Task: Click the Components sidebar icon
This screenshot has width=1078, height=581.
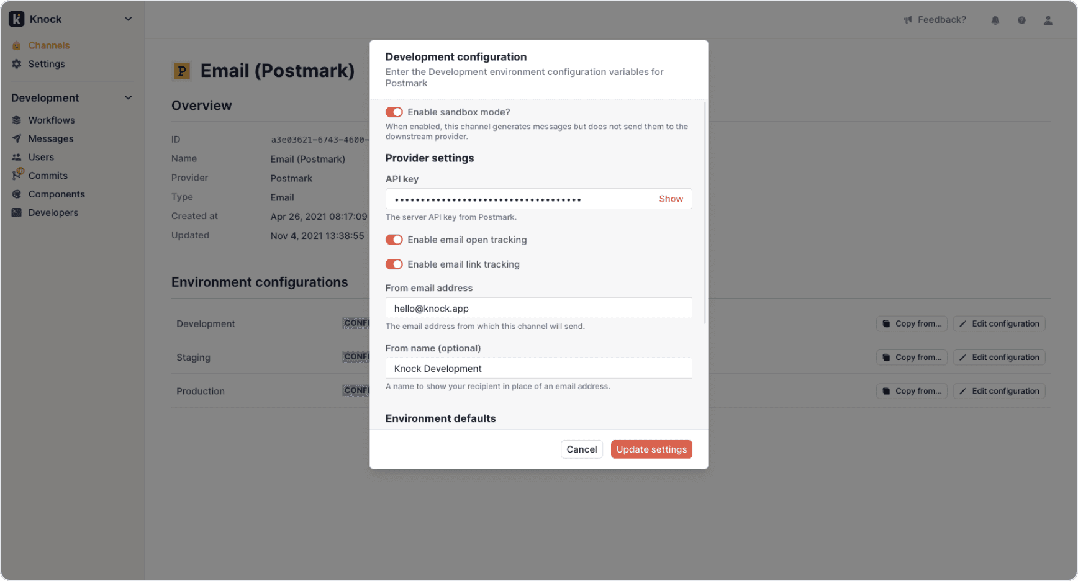Action: (17, 194)
